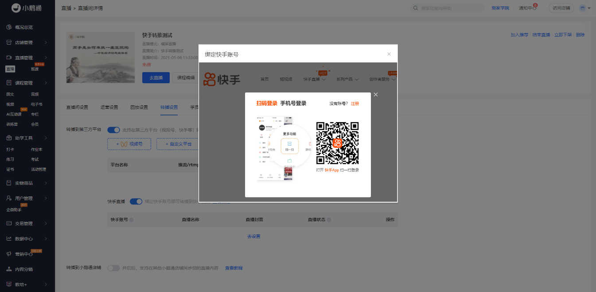Close the 快手 QR login popup
The image size is (596, 292).
click(x=376, y=95)
